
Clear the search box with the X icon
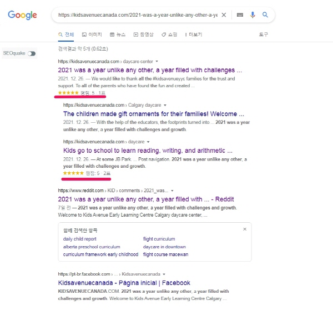pos(224,15)
